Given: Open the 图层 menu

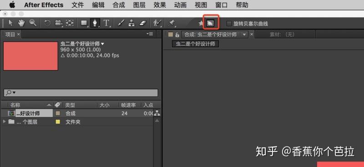Looking at the screenshot, I should 139,5.
